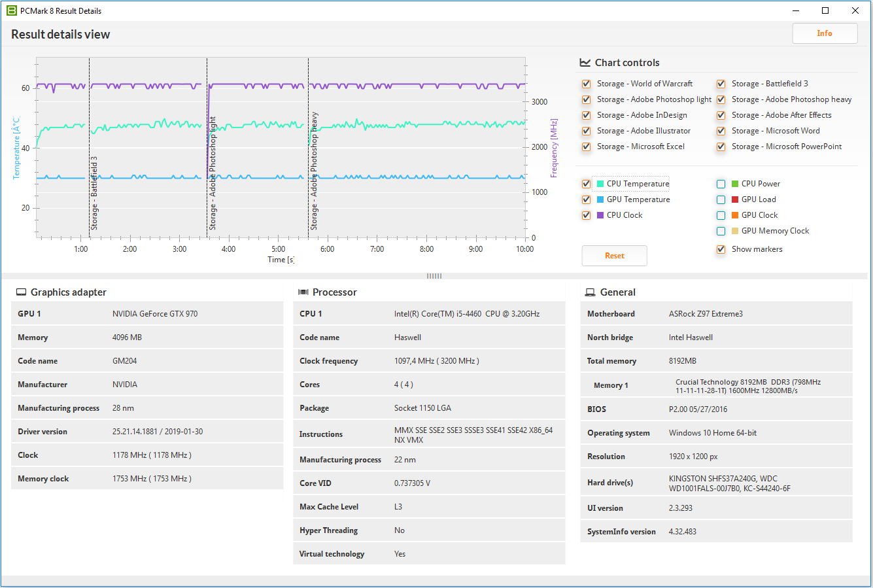Hide the CPU Temperature series
The image size is (873, 588).
[x=586, y=184]
